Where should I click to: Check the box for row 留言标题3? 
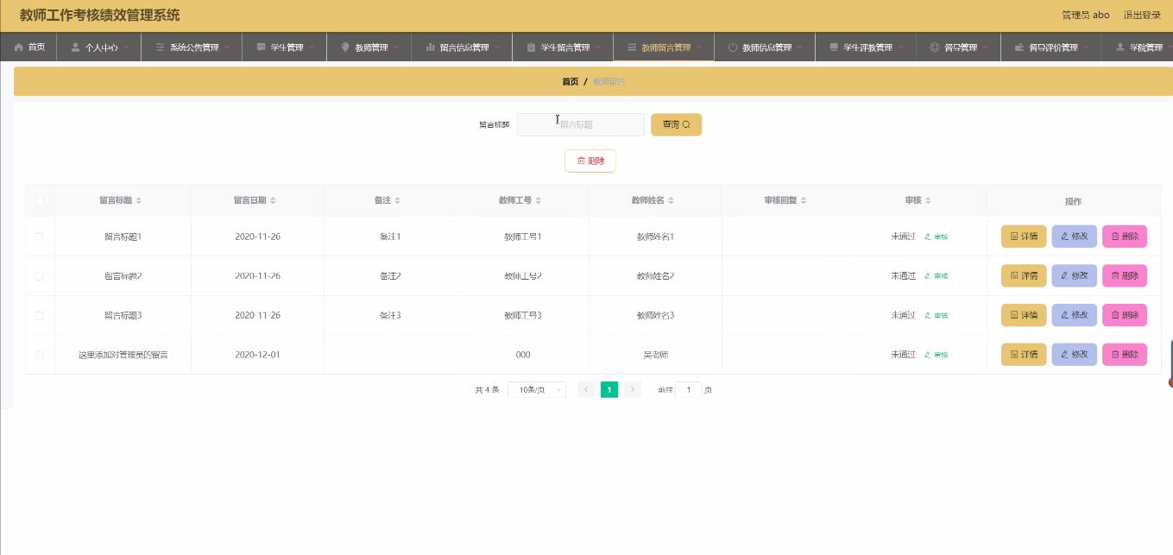coord(40,316)
